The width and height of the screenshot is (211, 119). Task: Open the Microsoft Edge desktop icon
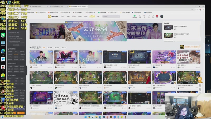[x=3, y=52]
